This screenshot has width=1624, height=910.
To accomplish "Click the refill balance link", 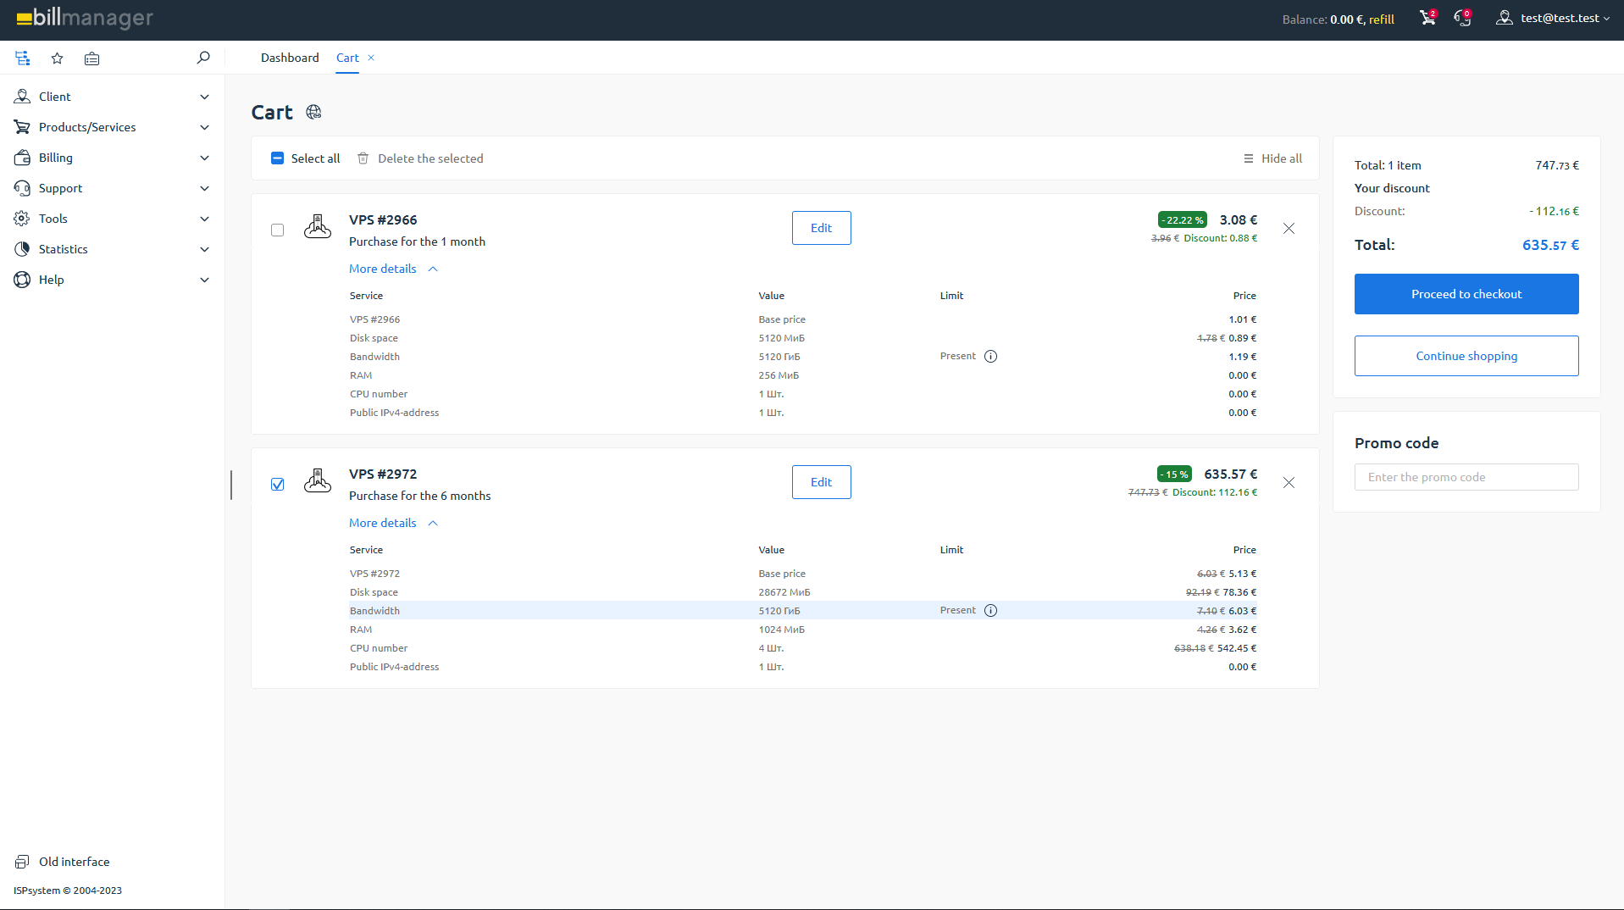I will 1381,19.
